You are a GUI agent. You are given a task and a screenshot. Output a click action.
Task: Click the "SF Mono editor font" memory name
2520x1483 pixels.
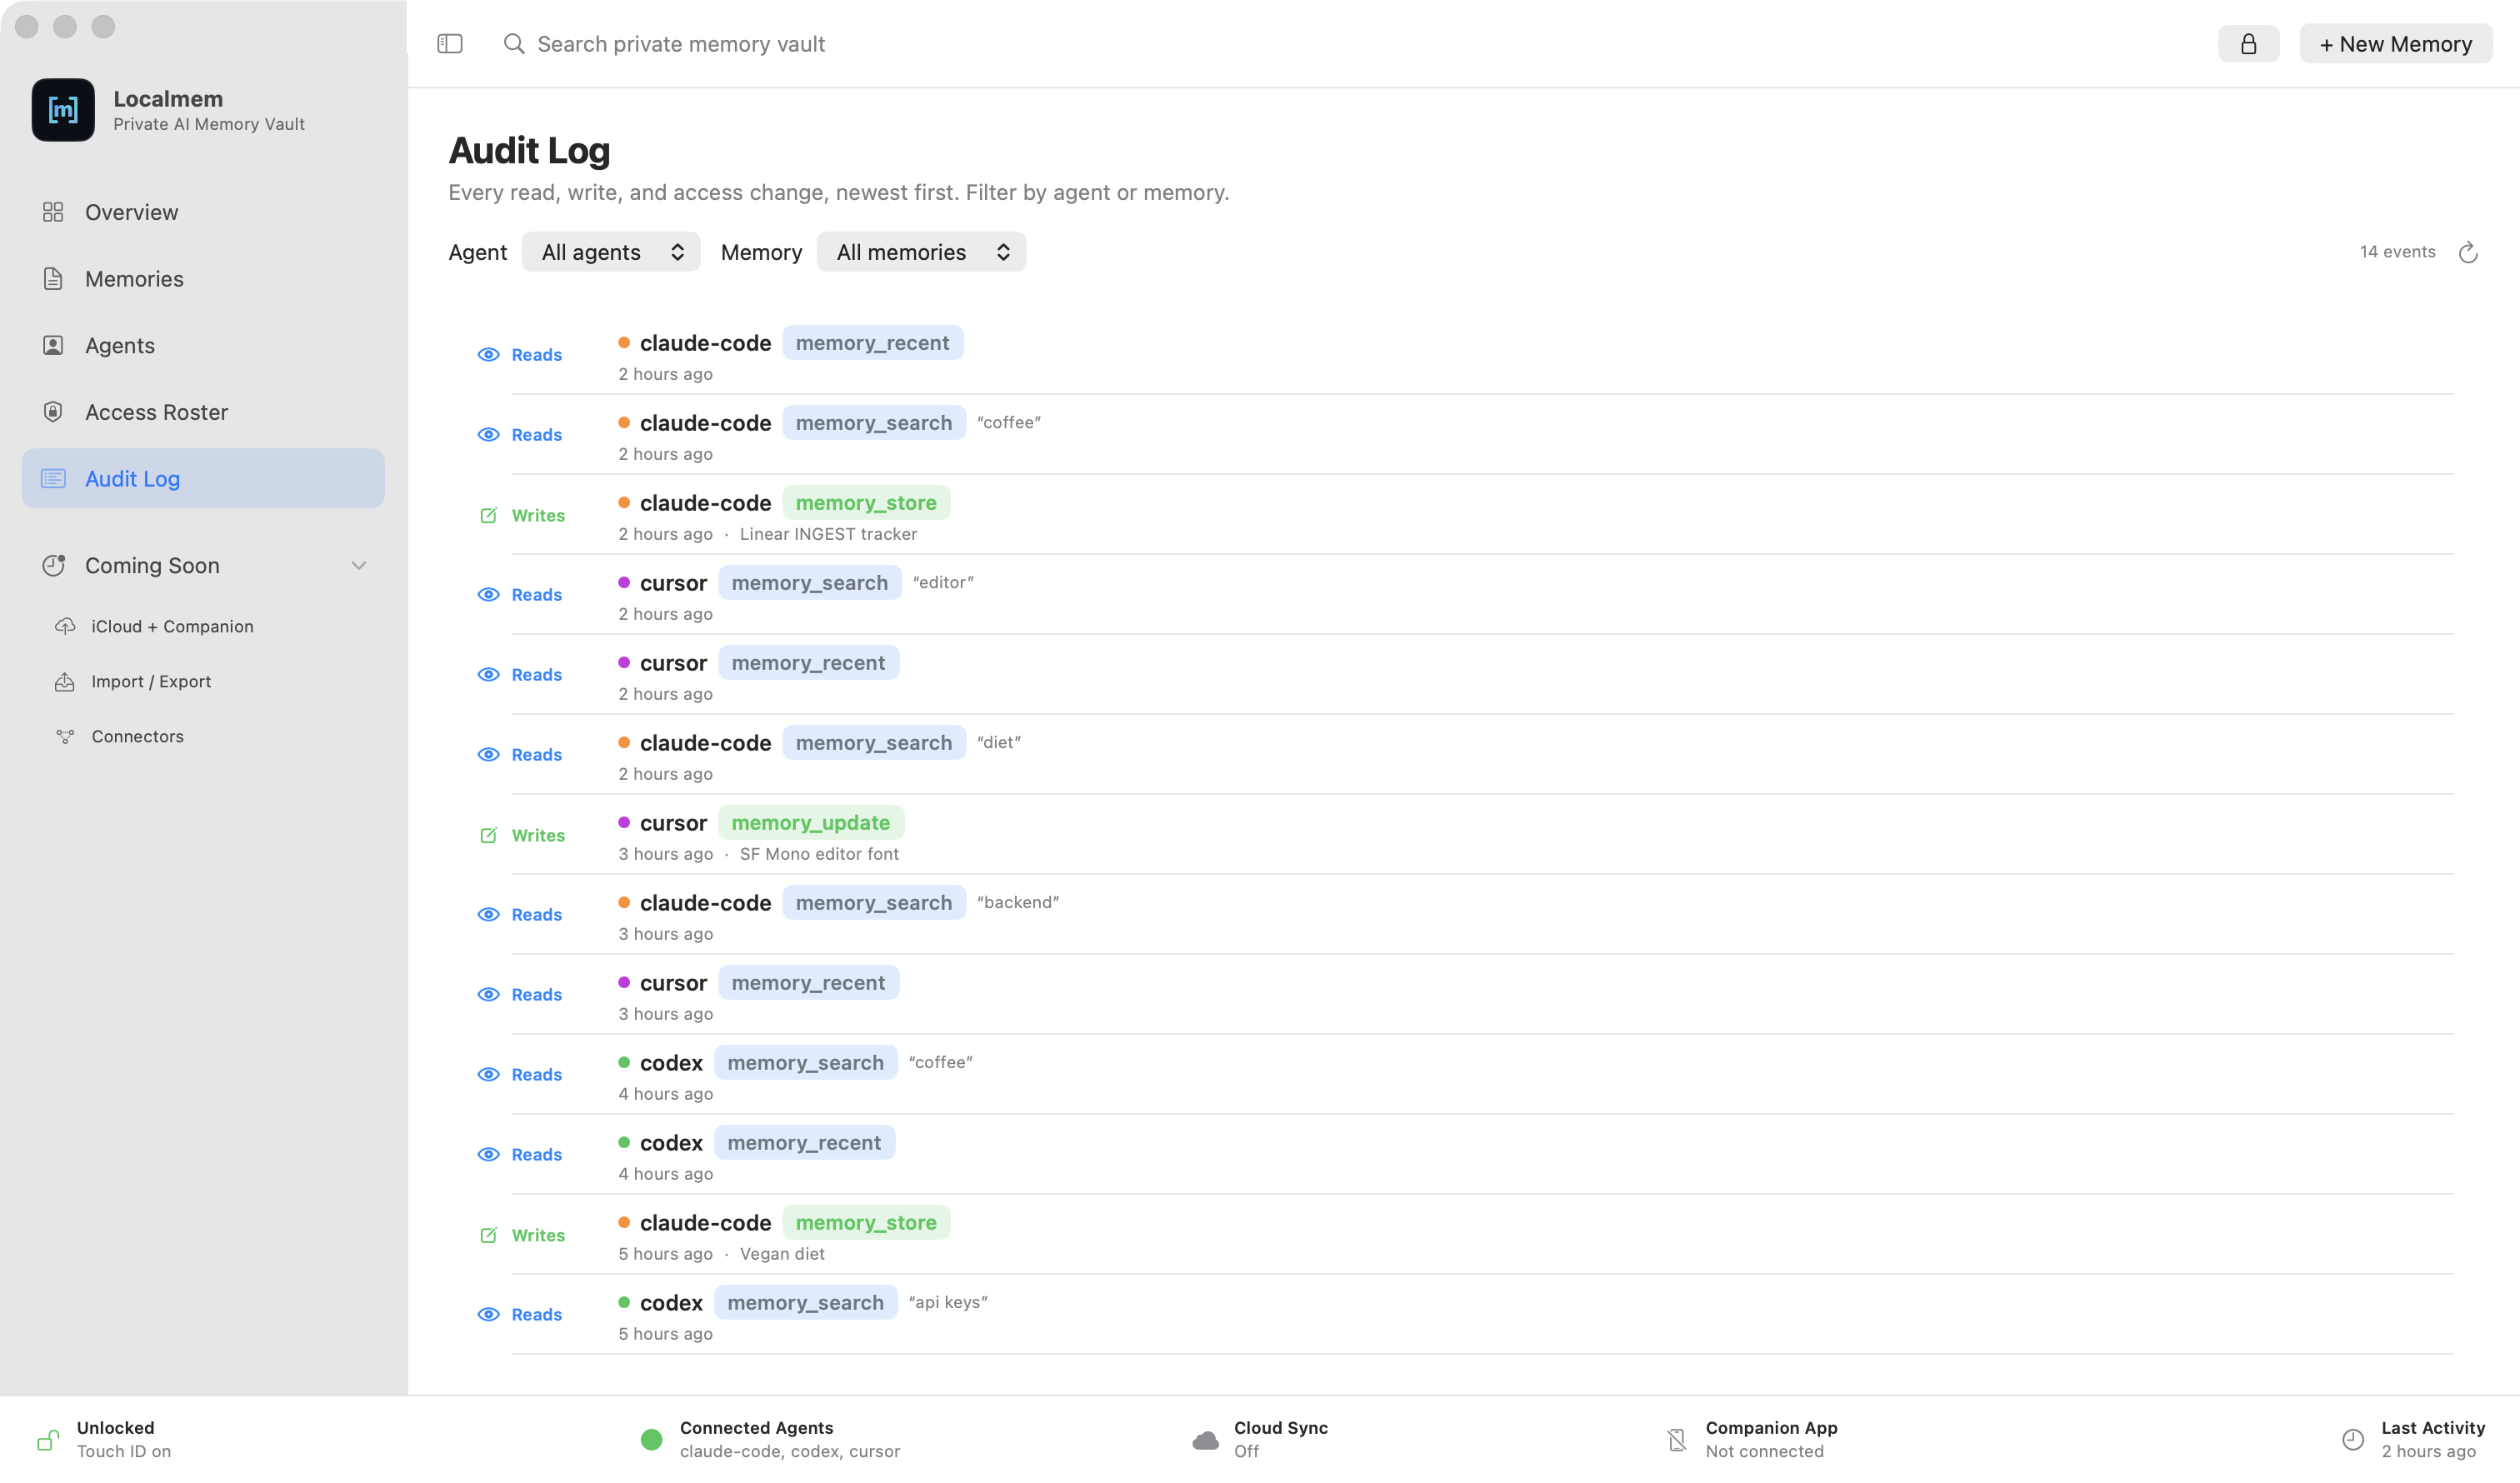pyautogui.click(x=819, y=854)
